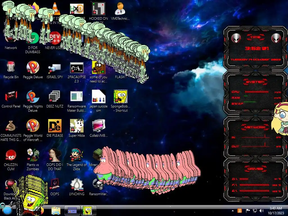This screenshot has height=216, width=288.
Task: Click the network OUT graph row
Action: (256, 146)
